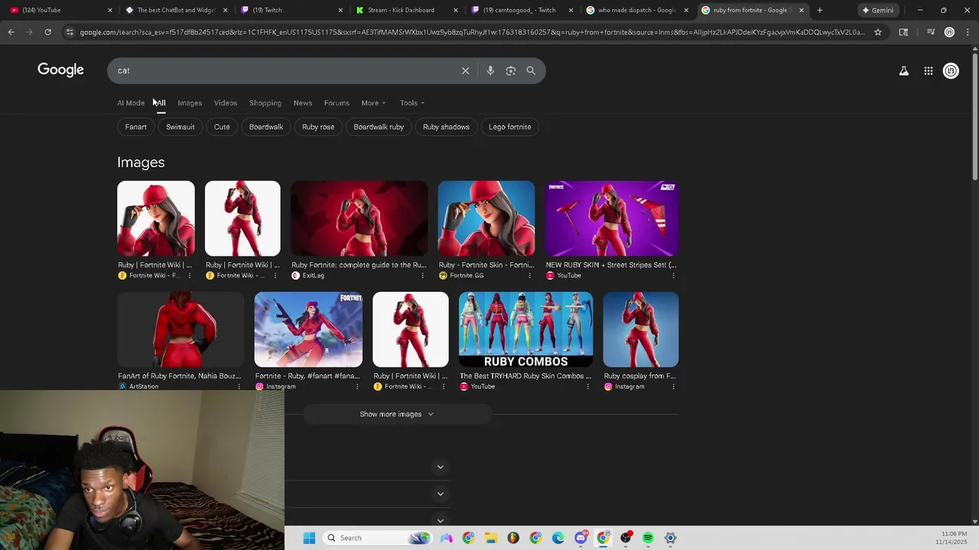Open the Google apps grid
The height and width of the screenshot is (550, 979).
[928, 71]
